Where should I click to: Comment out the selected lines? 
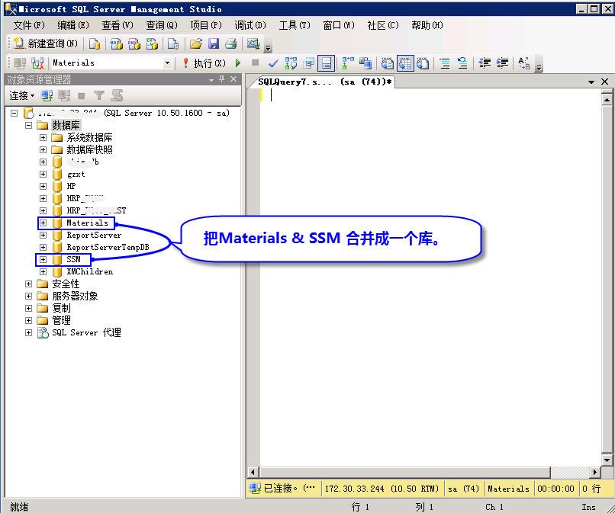[x=445, y=63]
